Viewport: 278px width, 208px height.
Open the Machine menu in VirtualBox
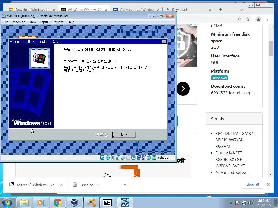[x=19, y=22]
